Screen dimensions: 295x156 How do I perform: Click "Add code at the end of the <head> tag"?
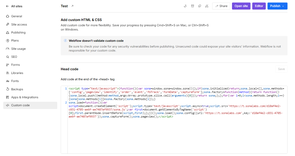click(x=87, y=79)
